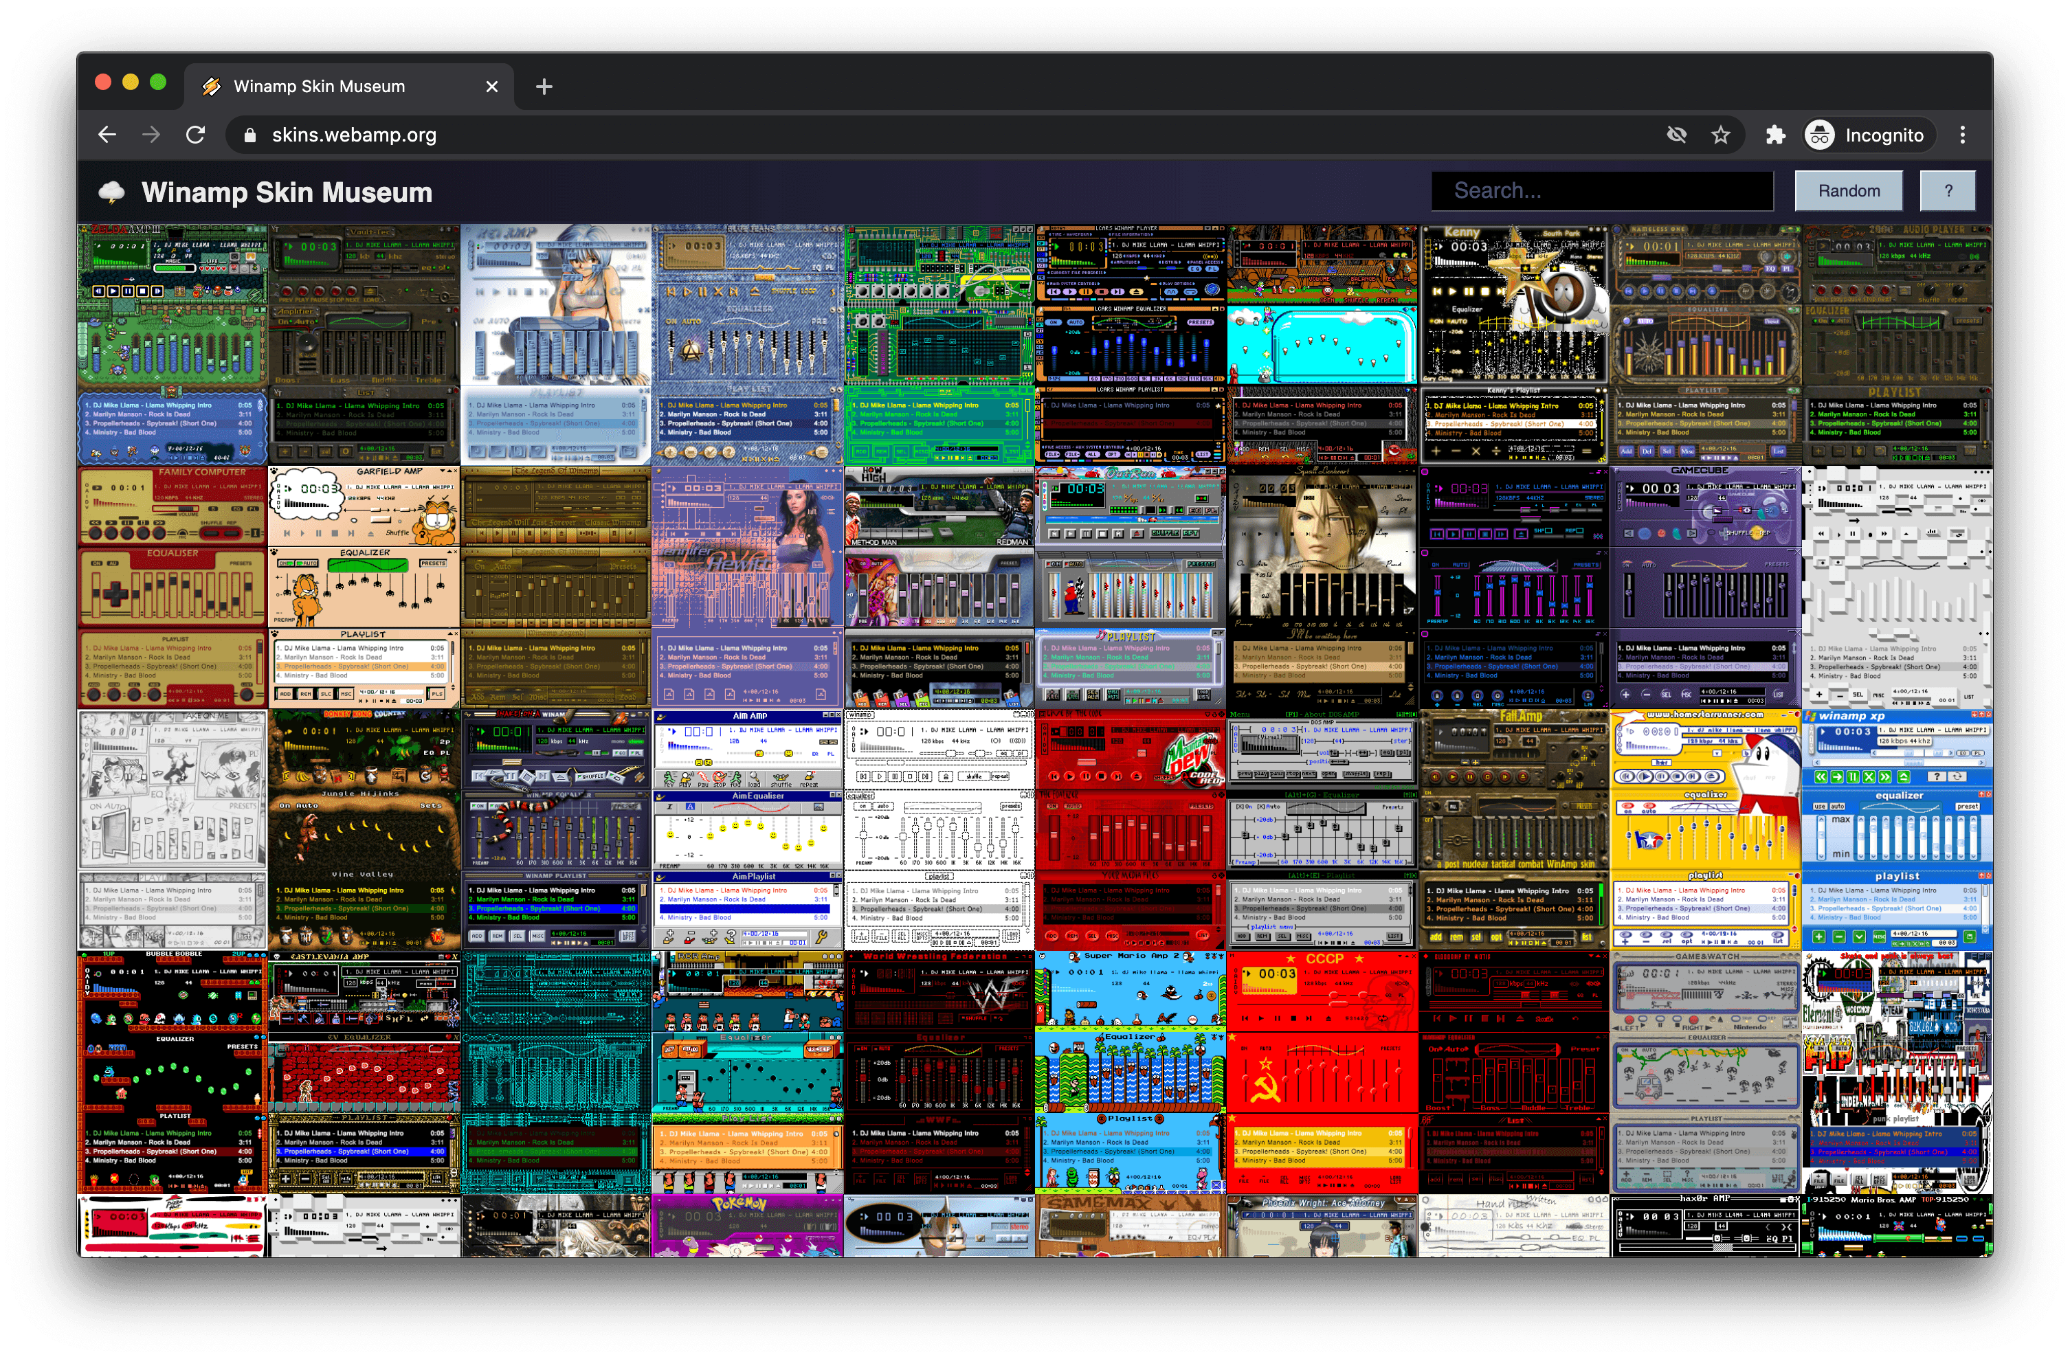Open the Chrome three-dot menu
The image size is (2070, 1359).
[1962, 135]
